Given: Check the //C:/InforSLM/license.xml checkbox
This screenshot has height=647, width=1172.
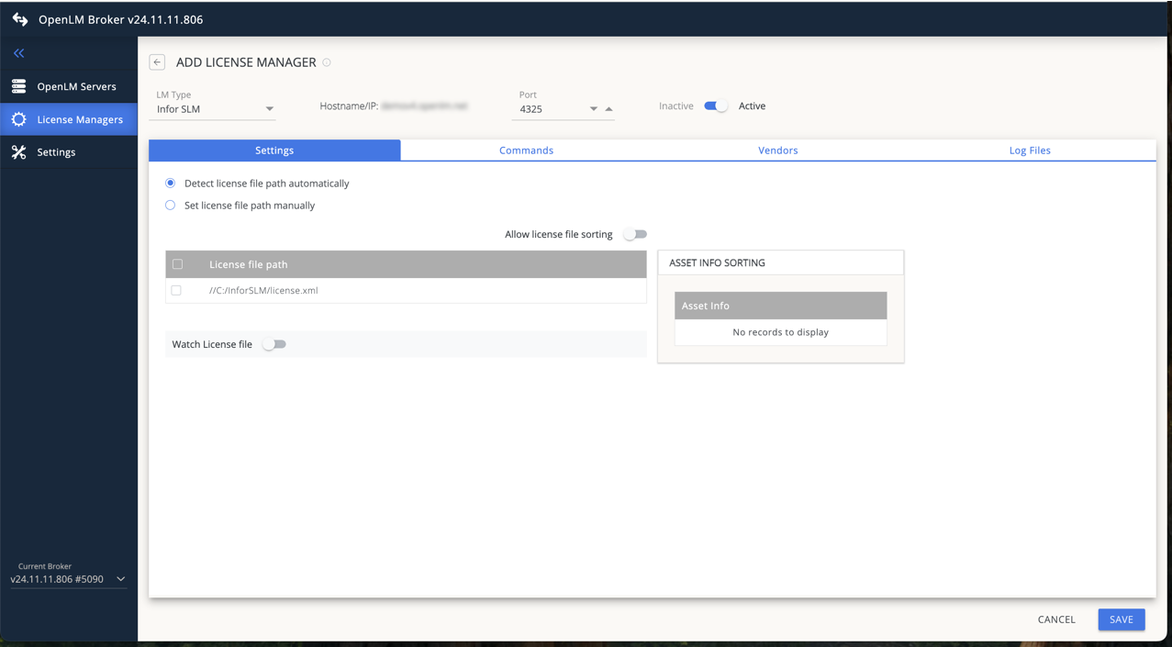Looking at the screenshot, I should pyautogui.click(x=175, y=290).
